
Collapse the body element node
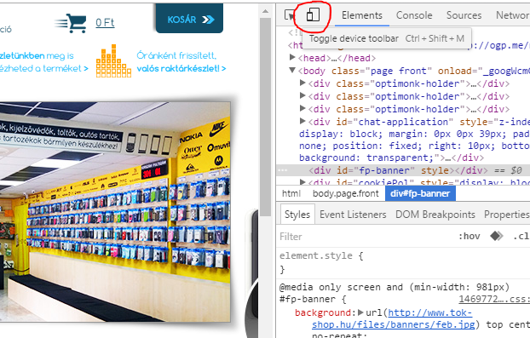click(x=292, y=71)
